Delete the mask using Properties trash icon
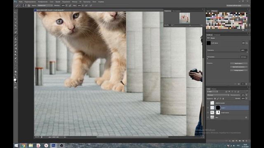 coord(246,84)
